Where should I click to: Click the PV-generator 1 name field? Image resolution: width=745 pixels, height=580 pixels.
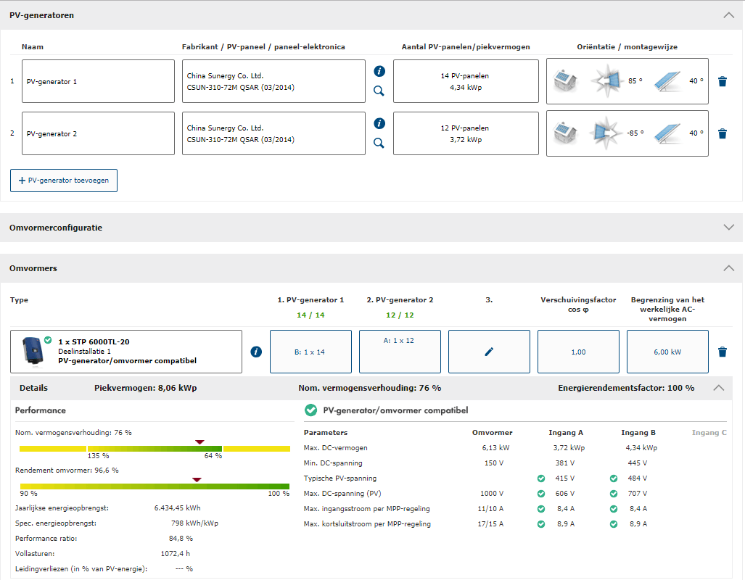98,82
